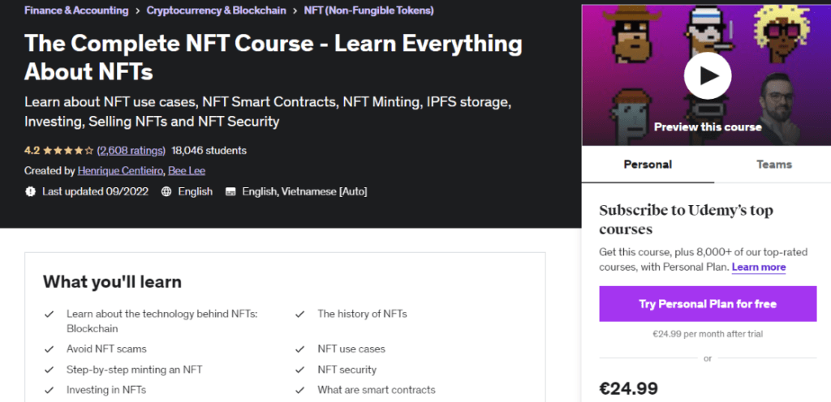Open Cryptocurrency & Blockchain breadcrumb link
The width and height of the screenshot is (831, 402).
[x=216, y=10]
